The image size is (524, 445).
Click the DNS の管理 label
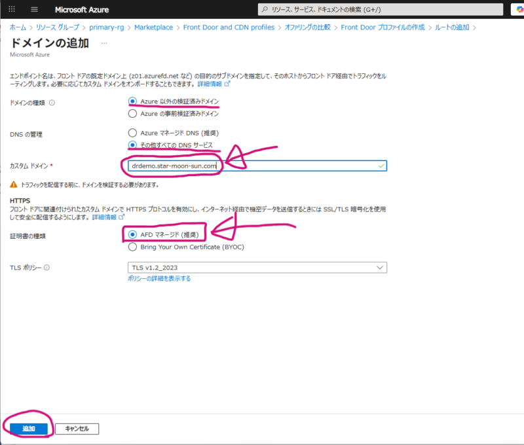tap(26, 135)
